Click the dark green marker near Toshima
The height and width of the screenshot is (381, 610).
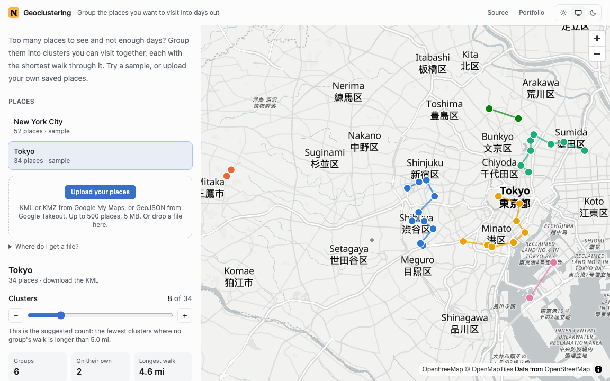pyautogui.click(x=489, y=109)
